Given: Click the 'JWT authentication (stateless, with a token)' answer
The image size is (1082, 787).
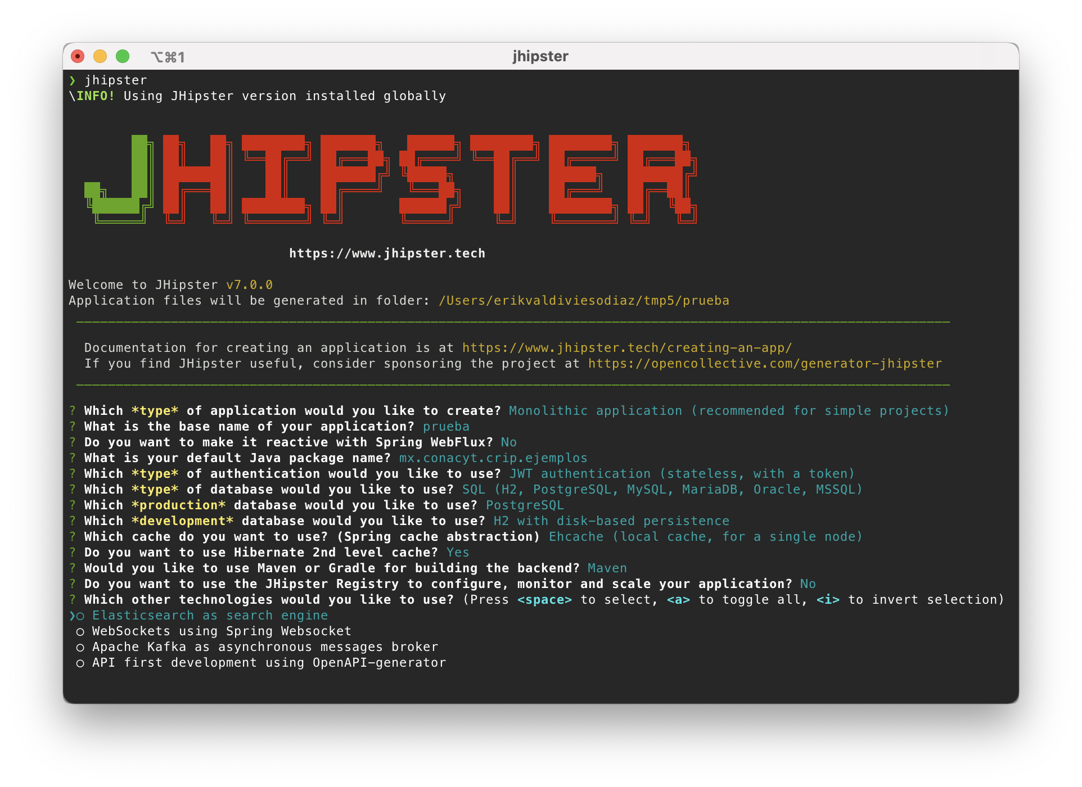Looking at the screenshot, I should coord(682,474).
